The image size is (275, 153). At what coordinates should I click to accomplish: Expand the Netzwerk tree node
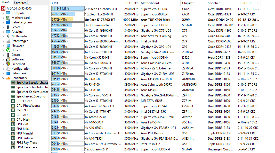click(x=3, y=46)
